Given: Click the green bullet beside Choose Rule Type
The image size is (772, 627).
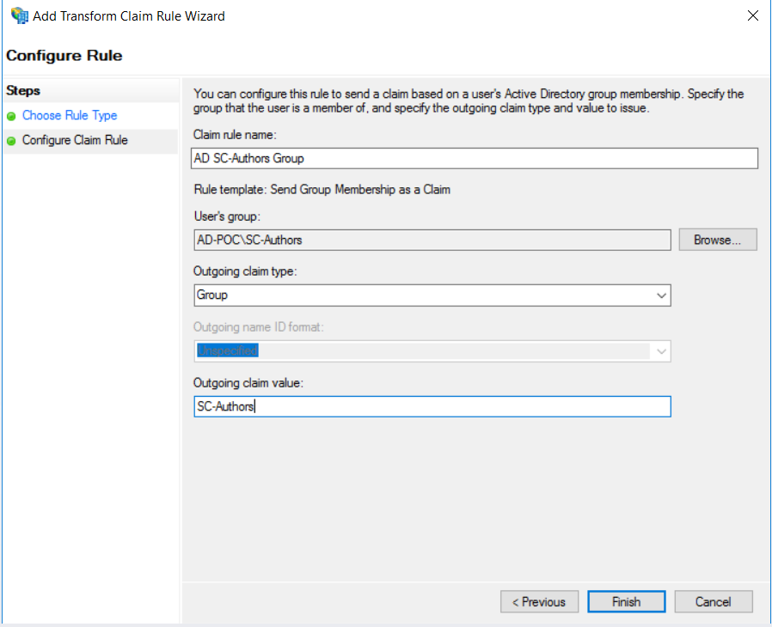Looking at the screenshot, I should (x=11, y=116).
